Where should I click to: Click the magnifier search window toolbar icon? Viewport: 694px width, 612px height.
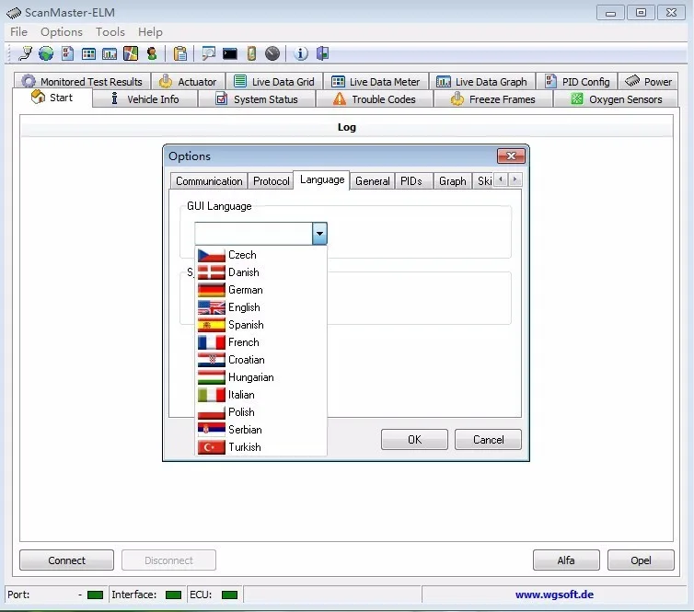point(208,53)
